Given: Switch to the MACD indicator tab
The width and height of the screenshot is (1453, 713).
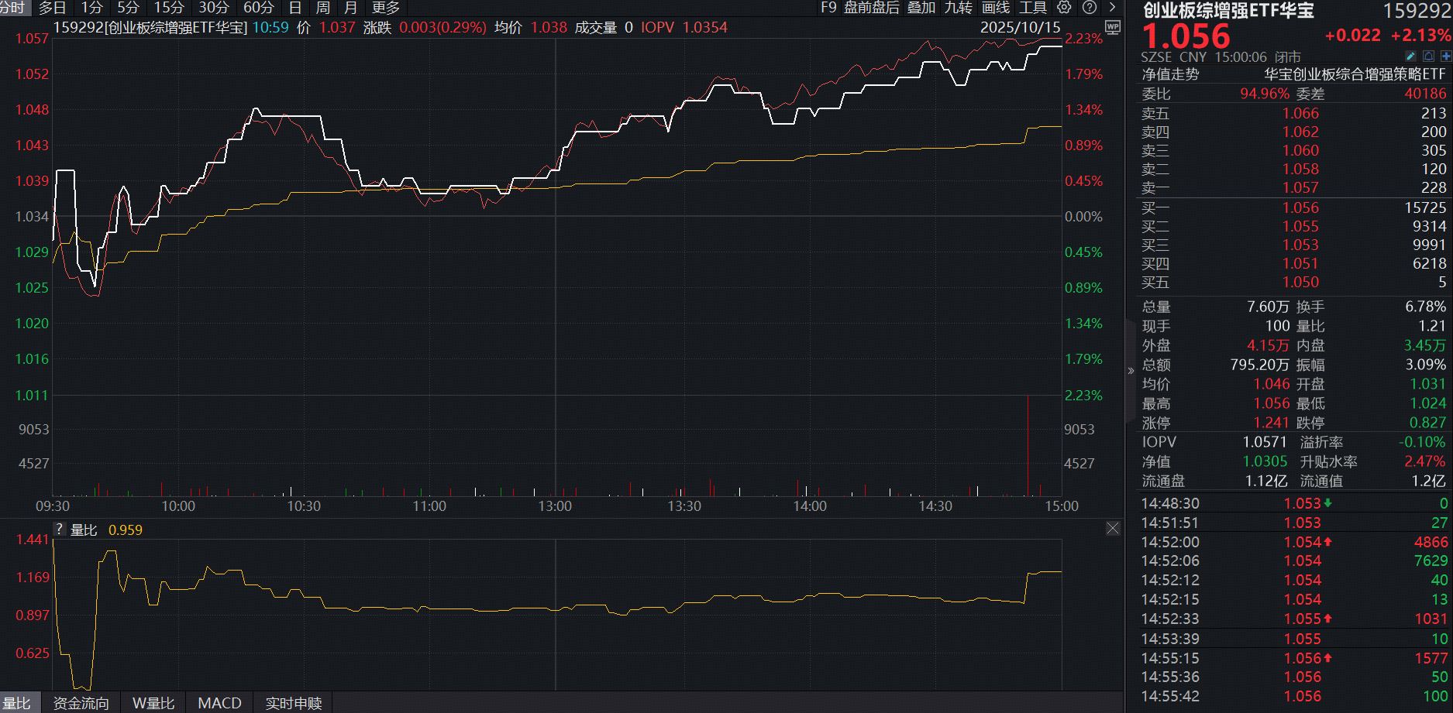Looking at the screenshot, I should point(219,703).
